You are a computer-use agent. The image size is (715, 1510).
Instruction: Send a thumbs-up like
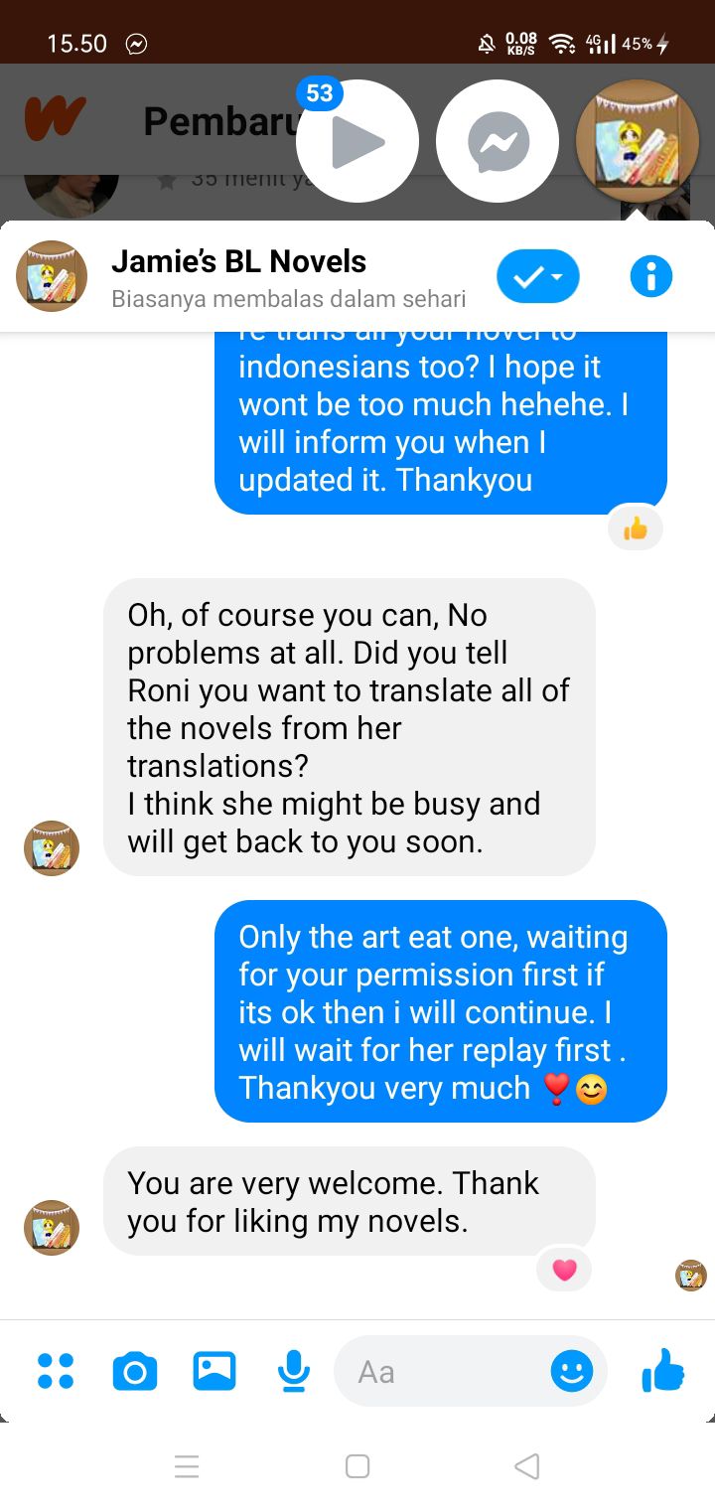pos(663,1371)
